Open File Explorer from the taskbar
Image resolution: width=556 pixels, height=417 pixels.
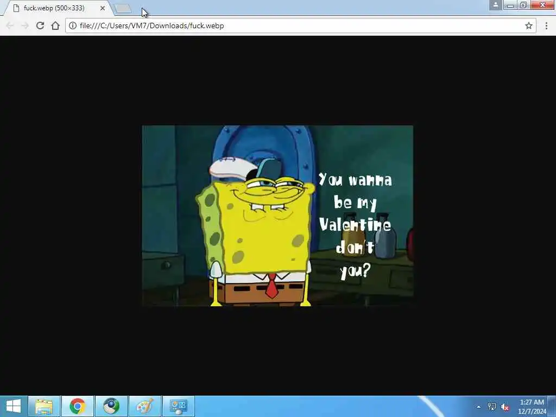[44, 406]
